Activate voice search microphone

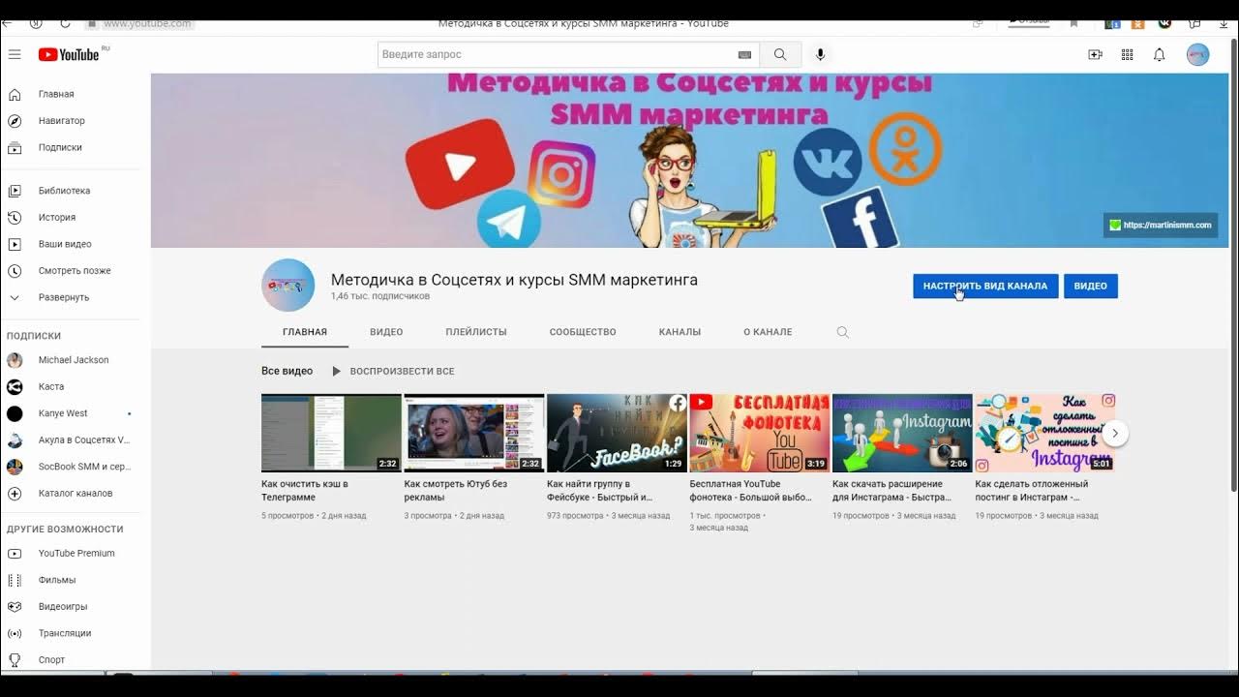(821, 55)
